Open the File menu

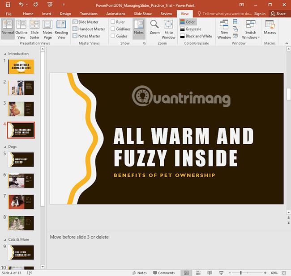(x=9, y=14)
